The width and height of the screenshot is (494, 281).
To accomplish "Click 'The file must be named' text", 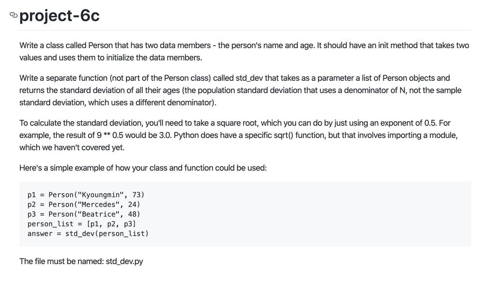I will click(61, 261).
